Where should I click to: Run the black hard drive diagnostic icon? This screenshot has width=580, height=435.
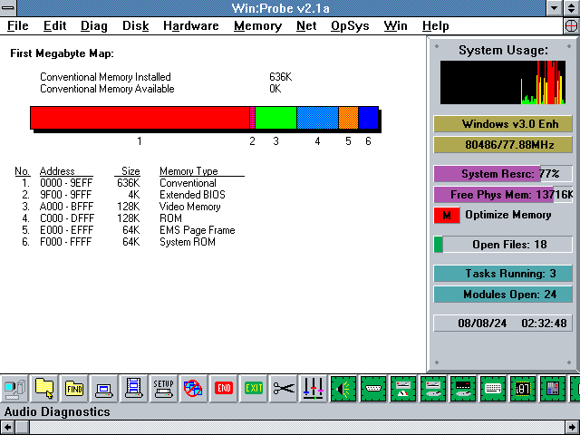tap(463, 389)
